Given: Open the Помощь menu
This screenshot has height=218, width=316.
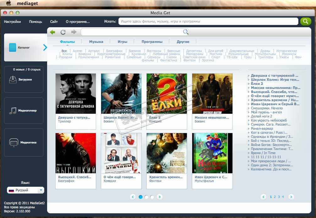Looking at the screenshot, I should click(x=35, y=22).
